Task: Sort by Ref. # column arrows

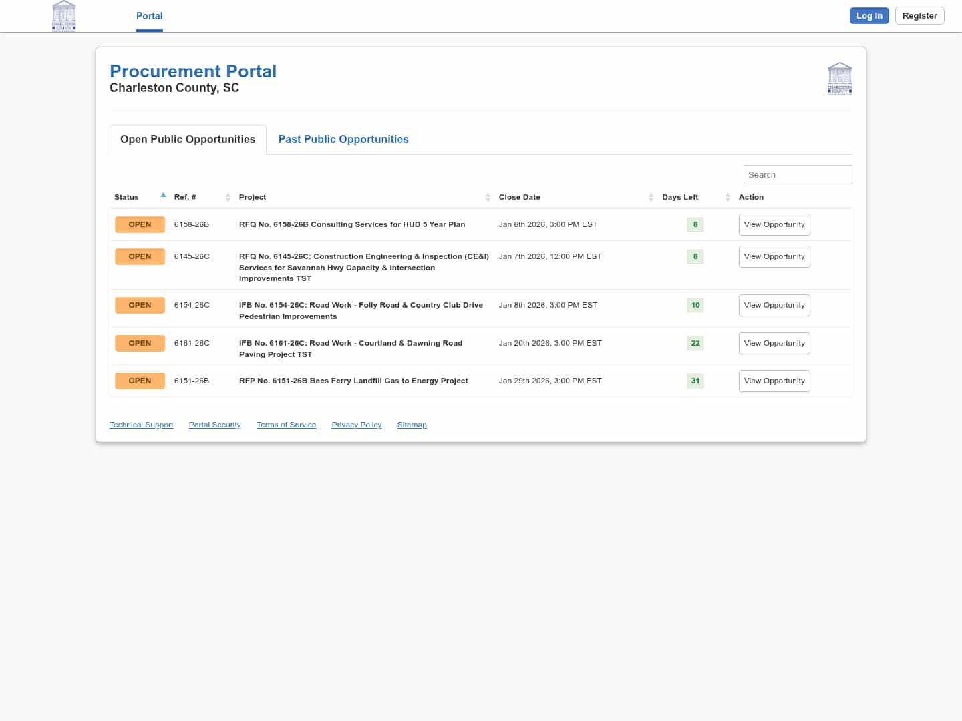Action: click(x=228, y=197)
